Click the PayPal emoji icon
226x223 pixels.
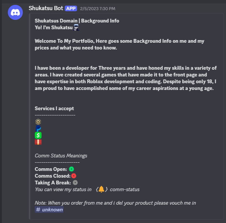(x=38, y=129)
